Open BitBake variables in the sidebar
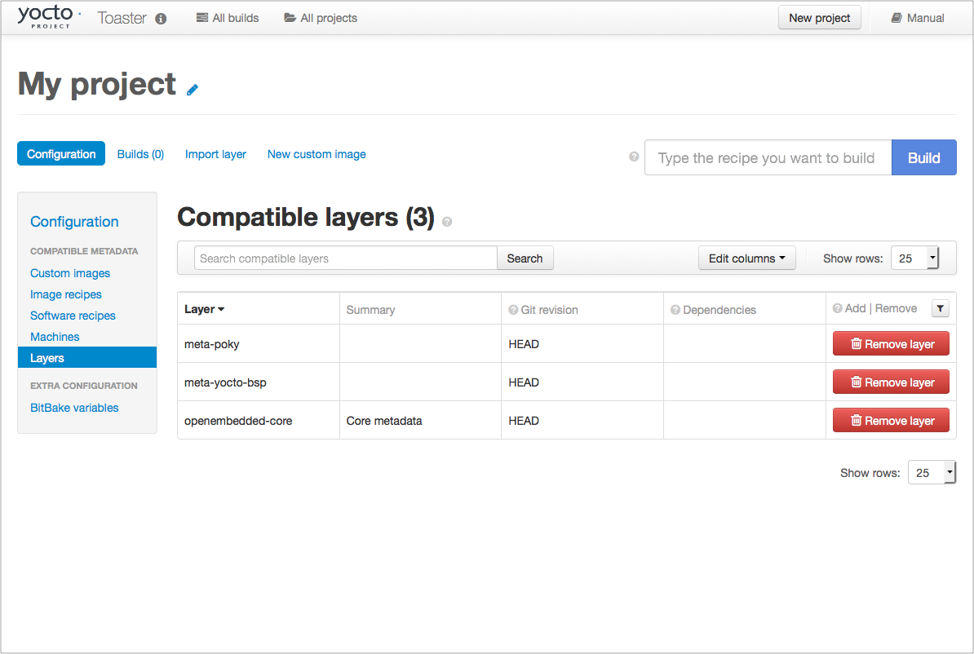 pos(74,408)
